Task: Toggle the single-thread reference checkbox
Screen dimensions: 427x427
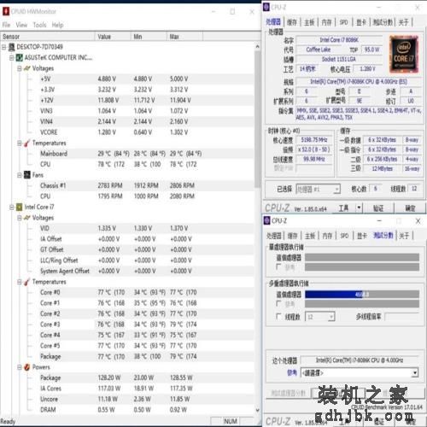Action: click(x=278, y=266)
